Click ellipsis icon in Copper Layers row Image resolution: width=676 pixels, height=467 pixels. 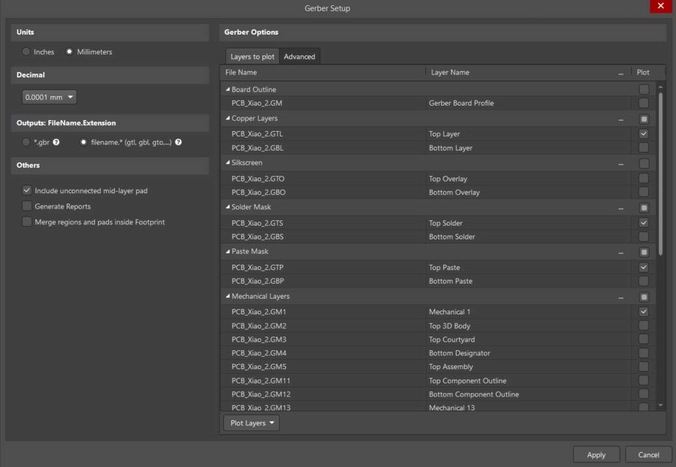point(621,119)
